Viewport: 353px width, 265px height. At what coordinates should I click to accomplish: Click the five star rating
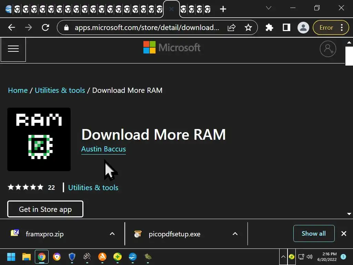click(x=26, y=187)
